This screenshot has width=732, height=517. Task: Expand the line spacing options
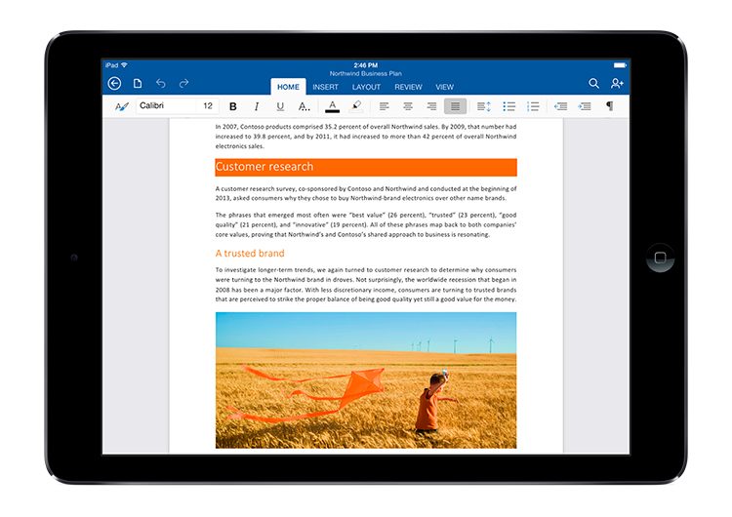pos(484,106)
